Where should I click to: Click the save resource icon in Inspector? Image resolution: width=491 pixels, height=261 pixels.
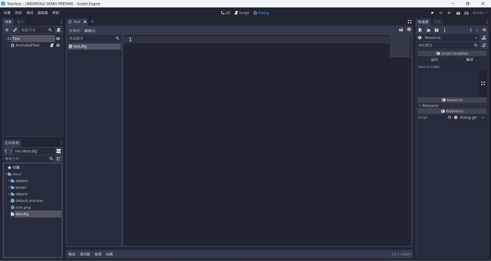coord(437,30)
